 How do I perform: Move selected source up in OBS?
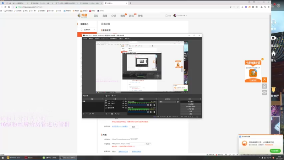[x=115, y=114]
